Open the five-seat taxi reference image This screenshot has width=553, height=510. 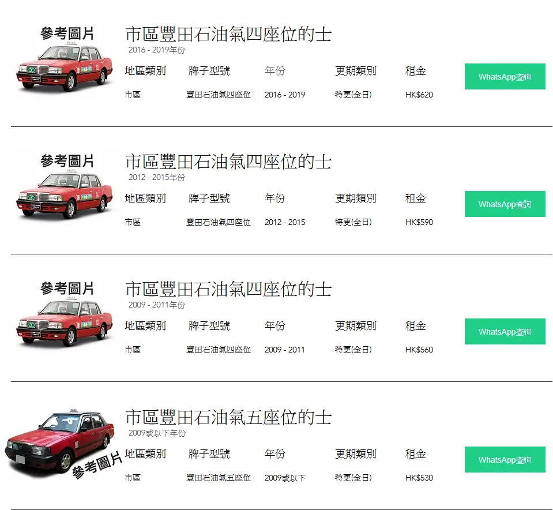[63, 445]
